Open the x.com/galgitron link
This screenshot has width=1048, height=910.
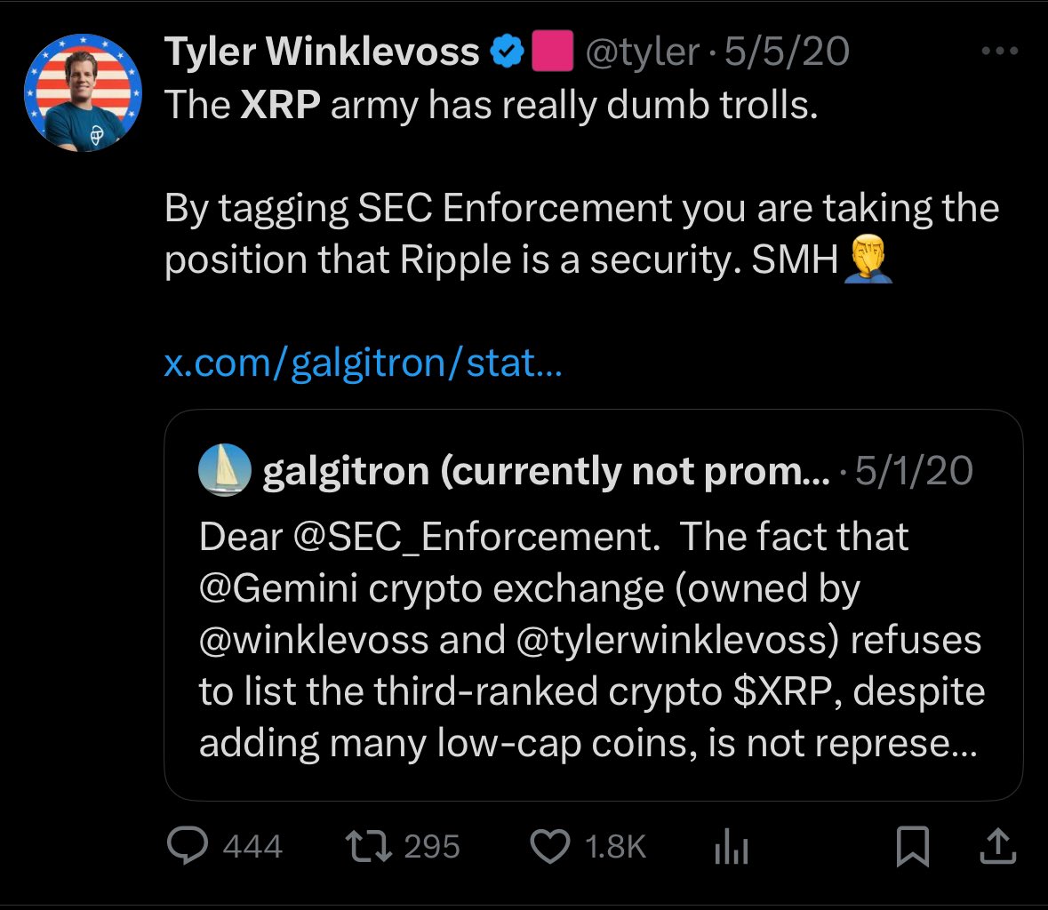pos(362,363)
